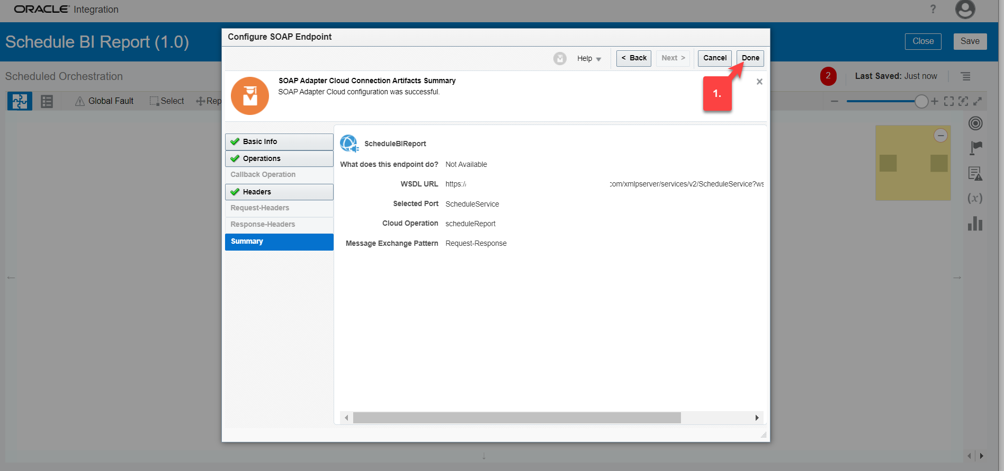Open the hamburger actions menu
This screenshot has width=1004, height=471.
(966, 76)
